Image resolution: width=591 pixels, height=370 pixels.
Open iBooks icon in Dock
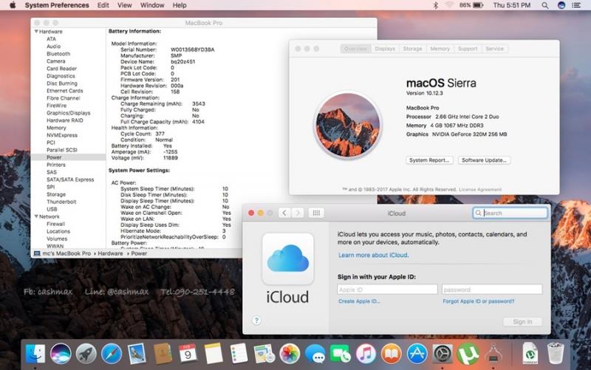point(392,354)
